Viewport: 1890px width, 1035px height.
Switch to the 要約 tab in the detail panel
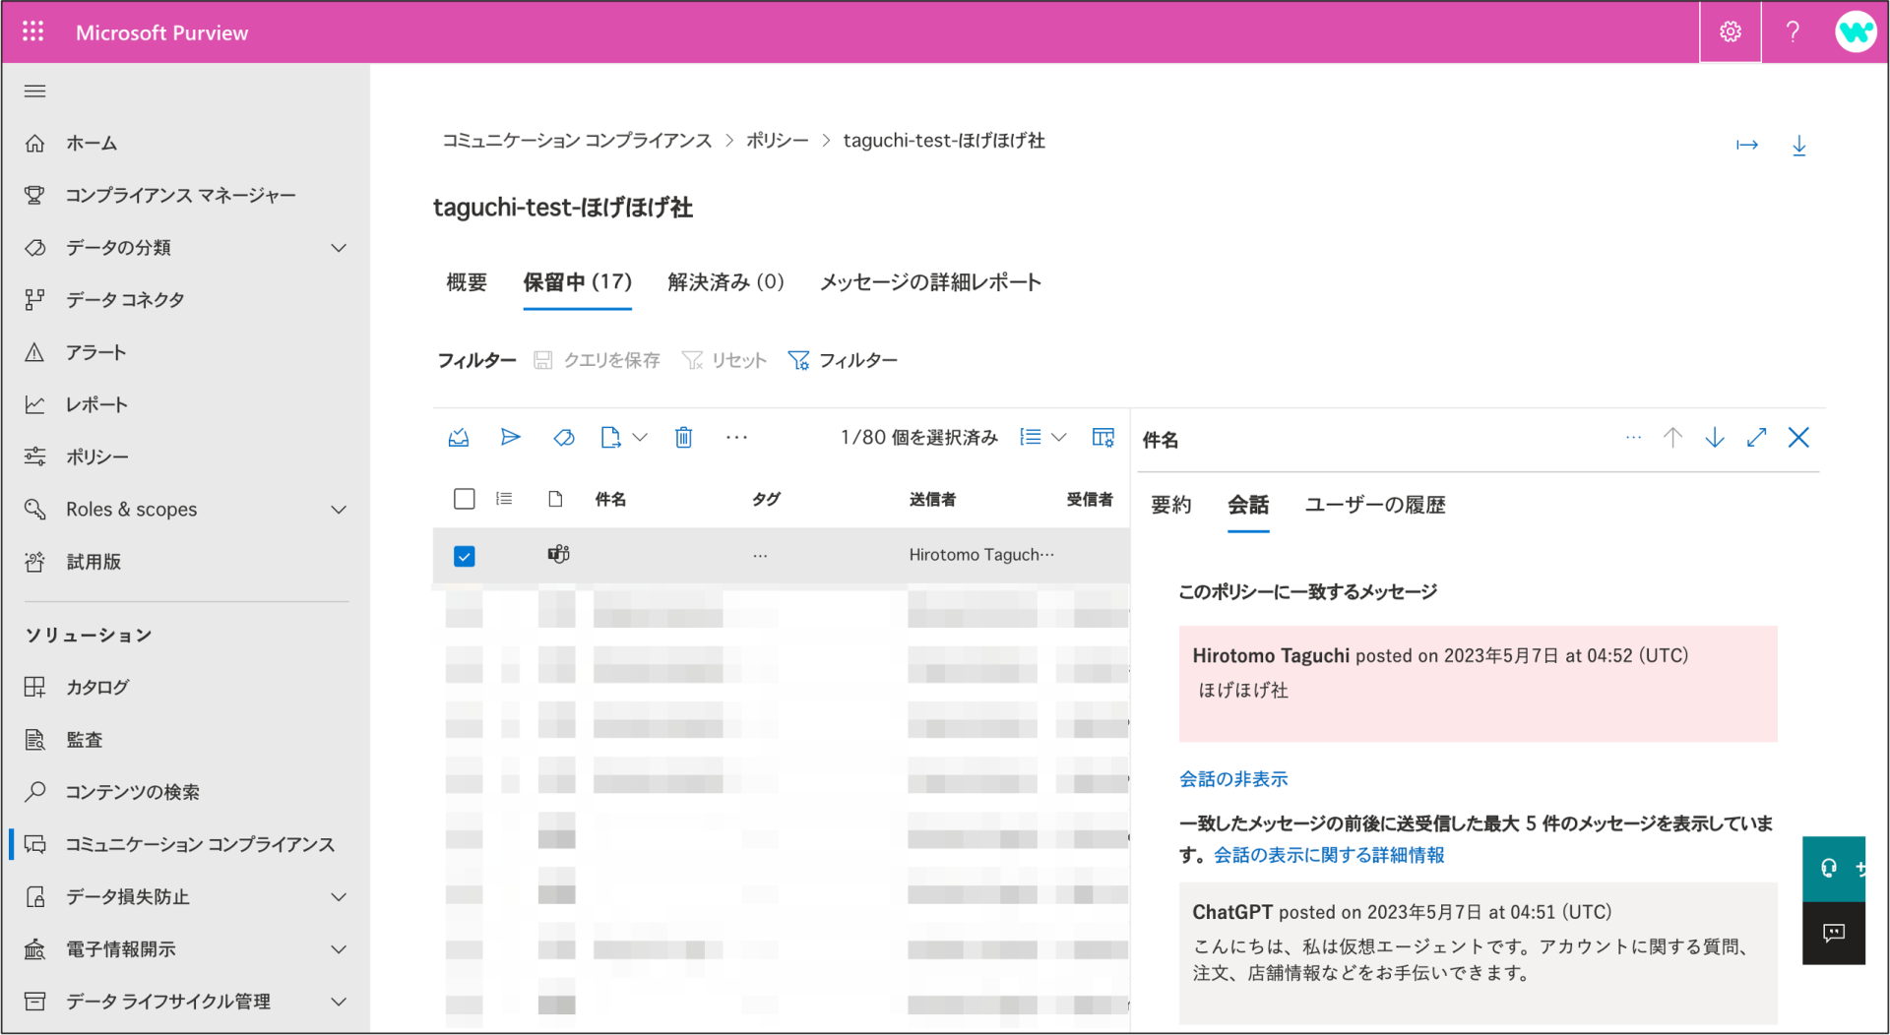tap(1170, 505)
